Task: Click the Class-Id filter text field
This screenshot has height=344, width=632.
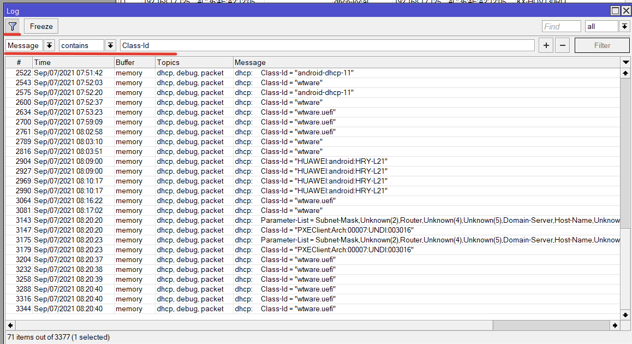Action: [327, 45]
